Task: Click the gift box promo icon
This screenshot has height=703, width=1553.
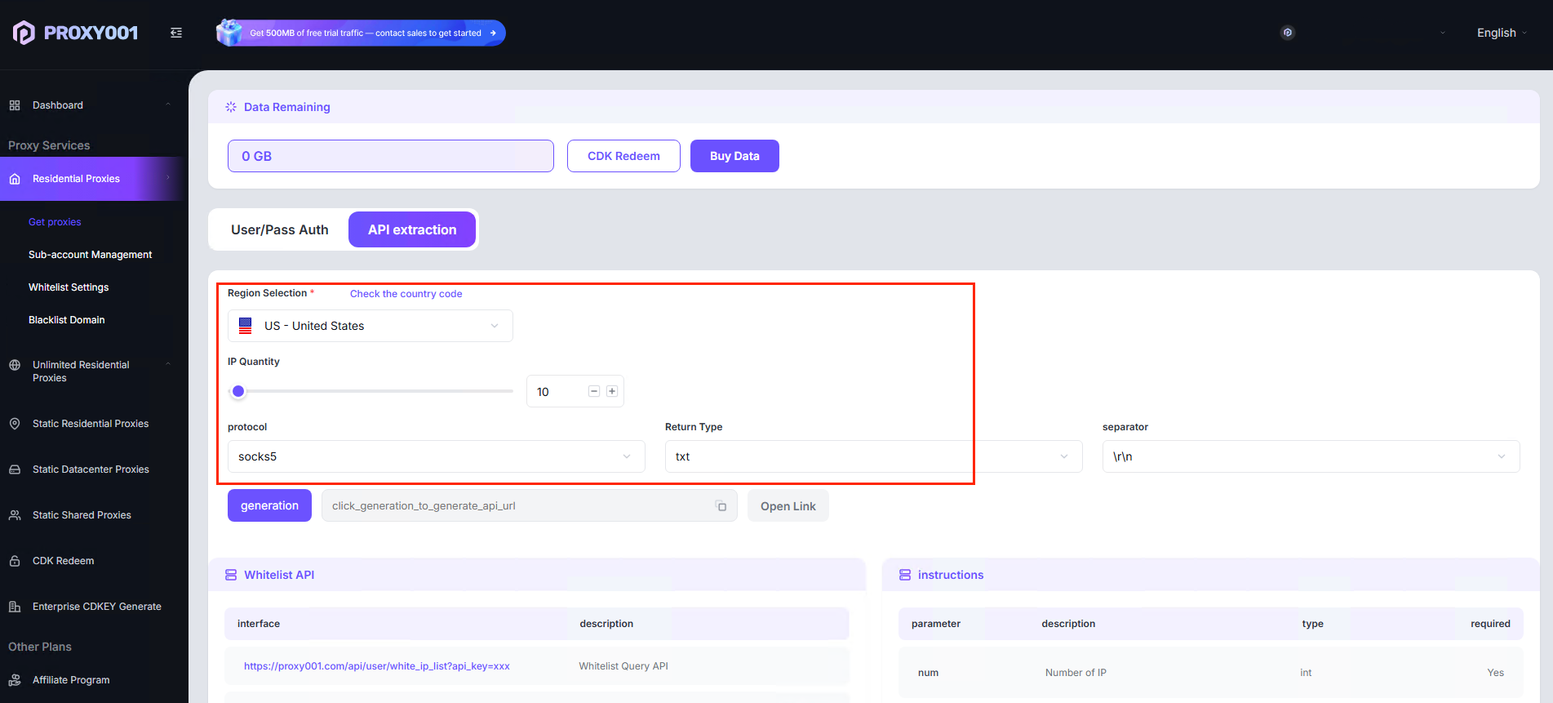Action: coord(229,33)
